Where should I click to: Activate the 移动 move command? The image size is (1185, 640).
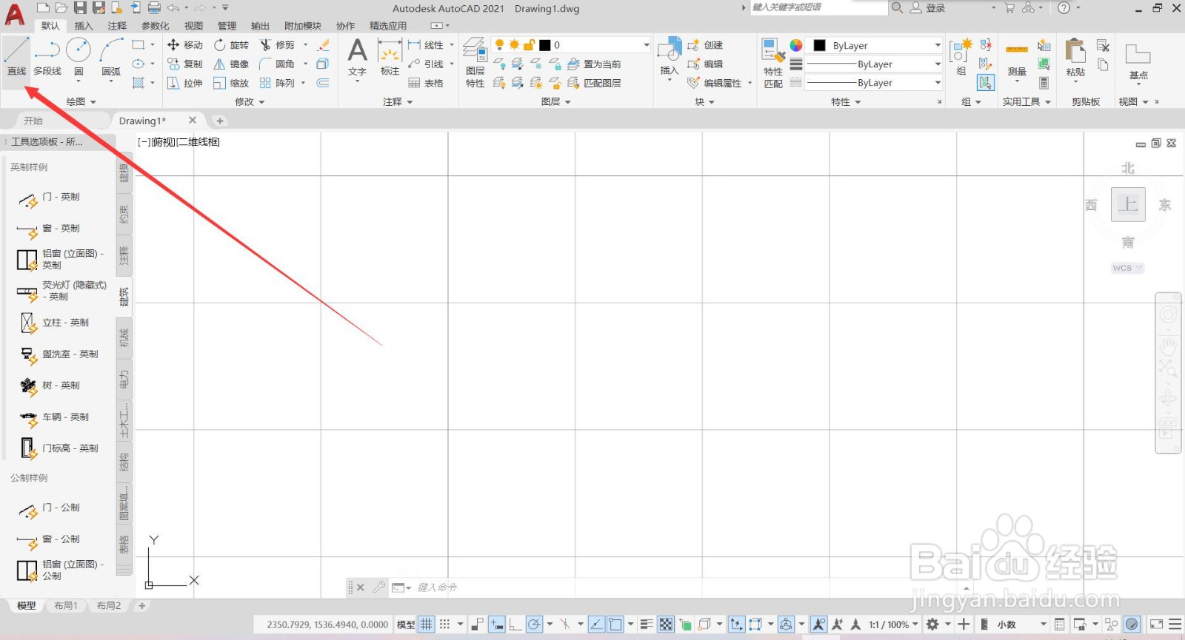pyautogui.click(x=185, y=45)
